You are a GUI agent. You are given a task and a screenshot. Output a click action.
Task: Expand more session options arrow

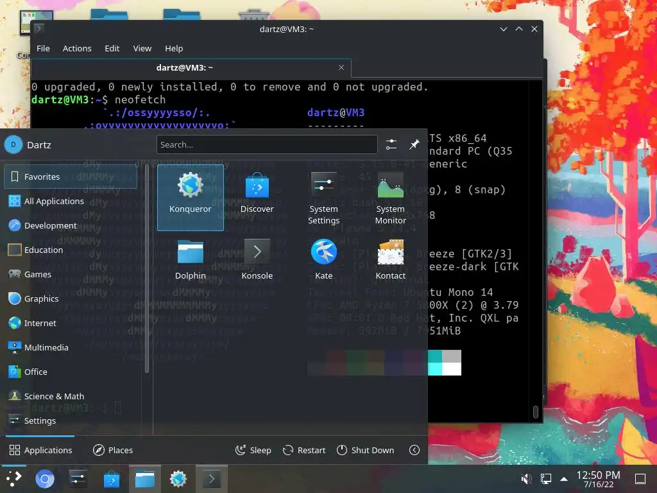pyautogui.click(x=414, y=450)
